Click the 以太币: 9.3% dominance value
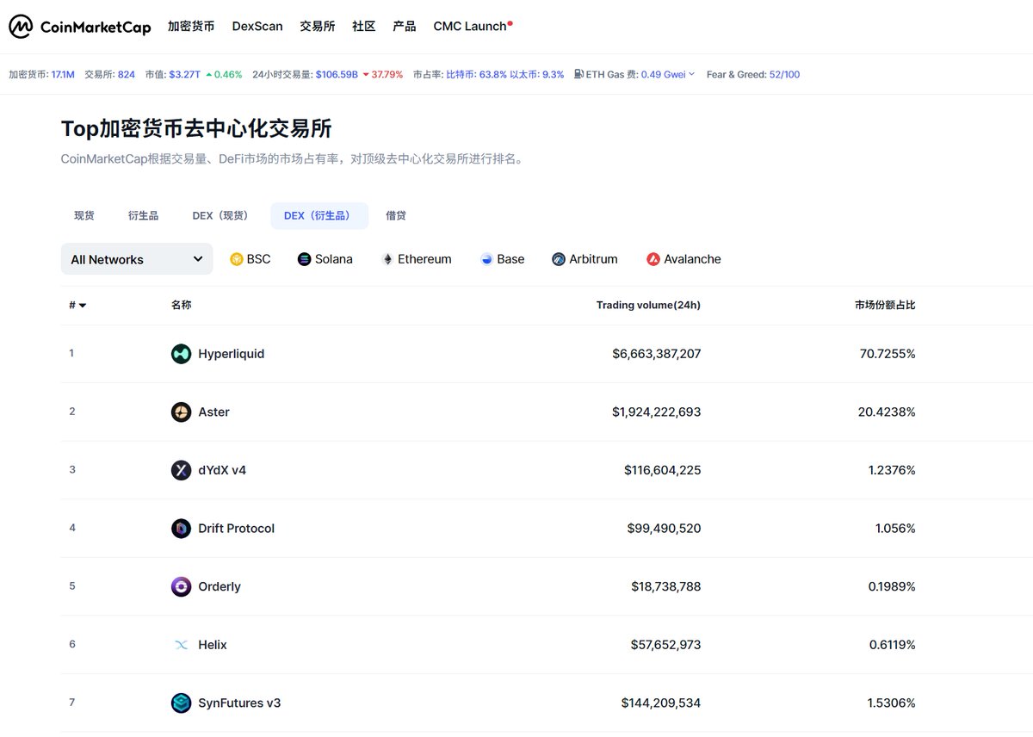 (x=537, y=74)
